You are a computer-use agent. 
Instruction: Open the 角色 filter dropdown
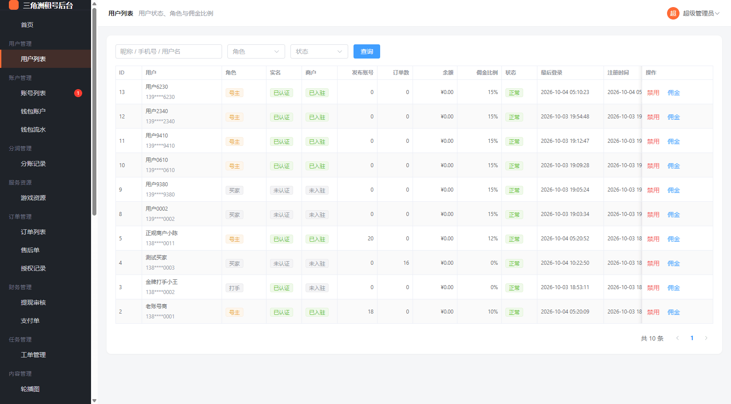pos(256,51)
